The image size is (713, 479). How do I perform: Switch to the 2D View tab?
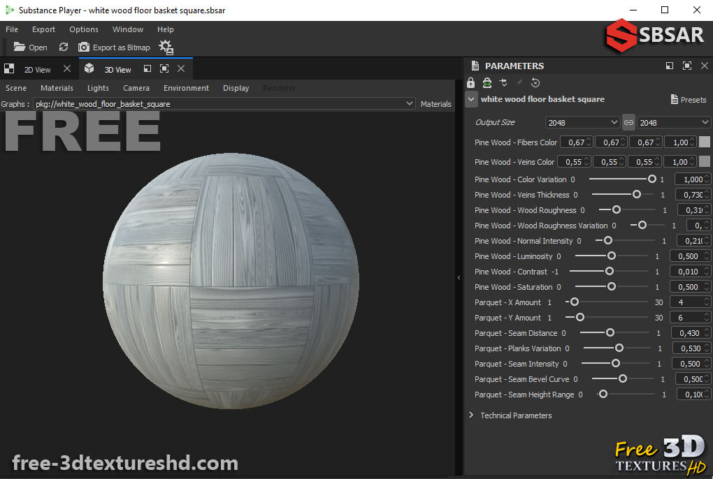click(37, 68)
